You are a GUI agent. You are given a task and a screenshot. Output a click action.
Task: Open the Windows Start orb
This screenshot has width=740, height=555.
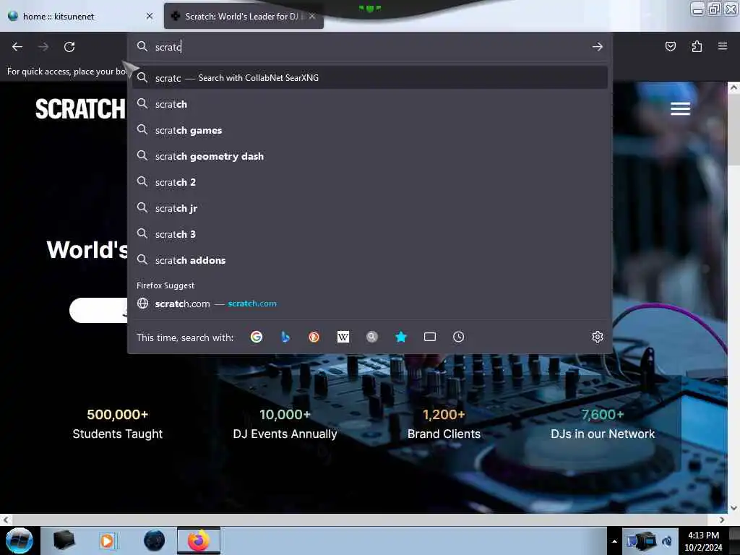(20, 541)
